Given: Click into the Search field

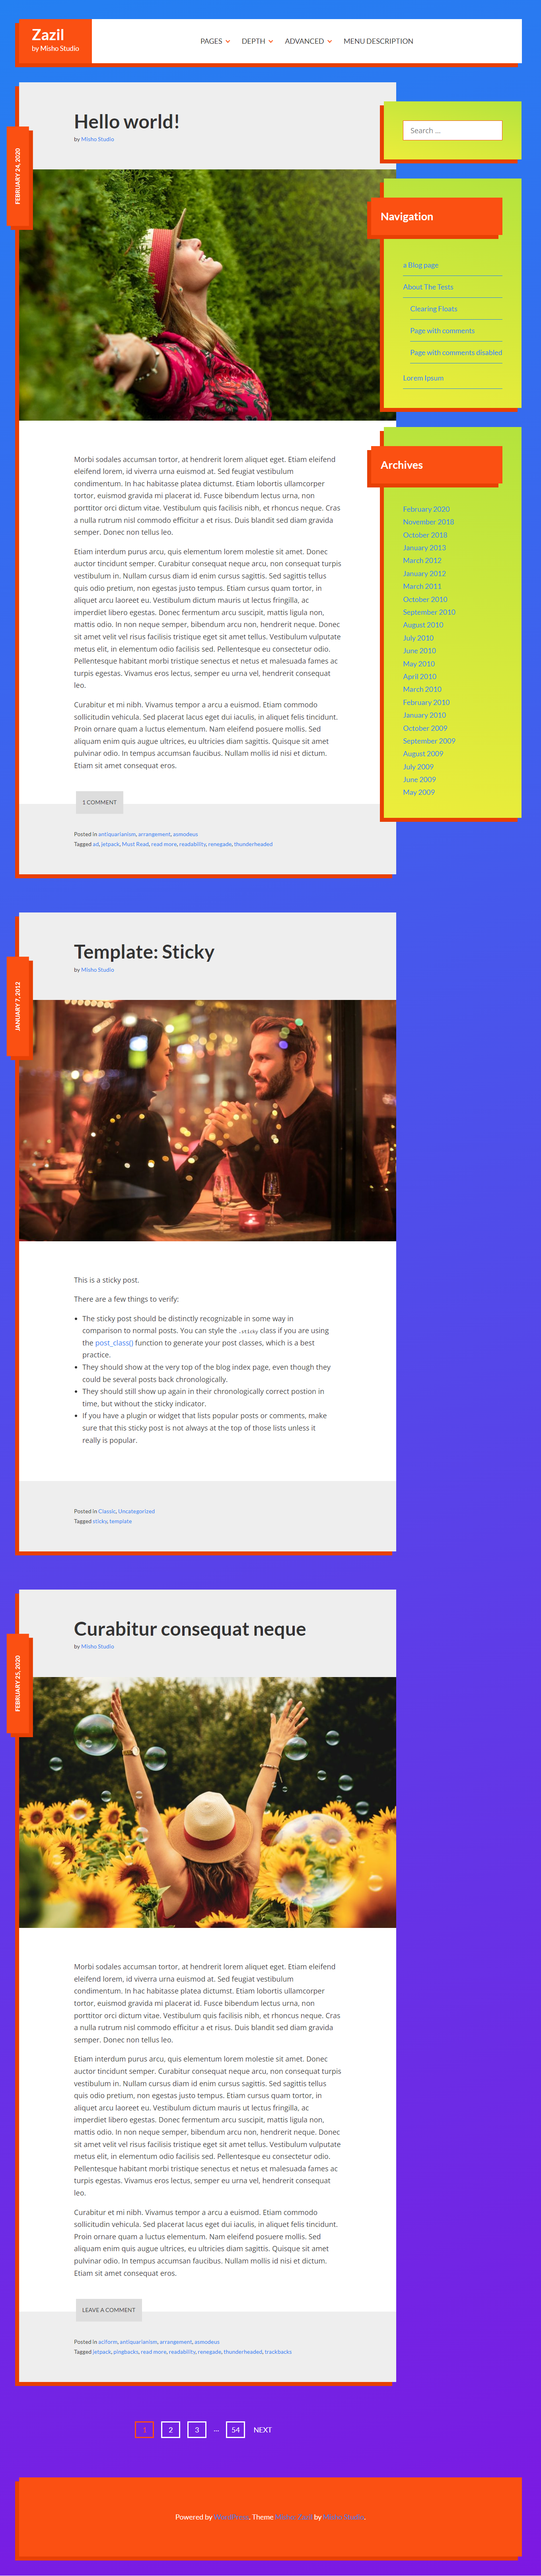Looking at the screenshot, I should point(452,130).
